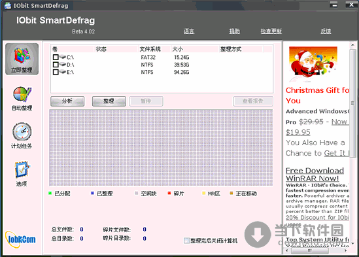Image resolution: width=359 pixels, height=257 pixels.
Task: Open the 语言 language menu
Action: click(189, 31)
